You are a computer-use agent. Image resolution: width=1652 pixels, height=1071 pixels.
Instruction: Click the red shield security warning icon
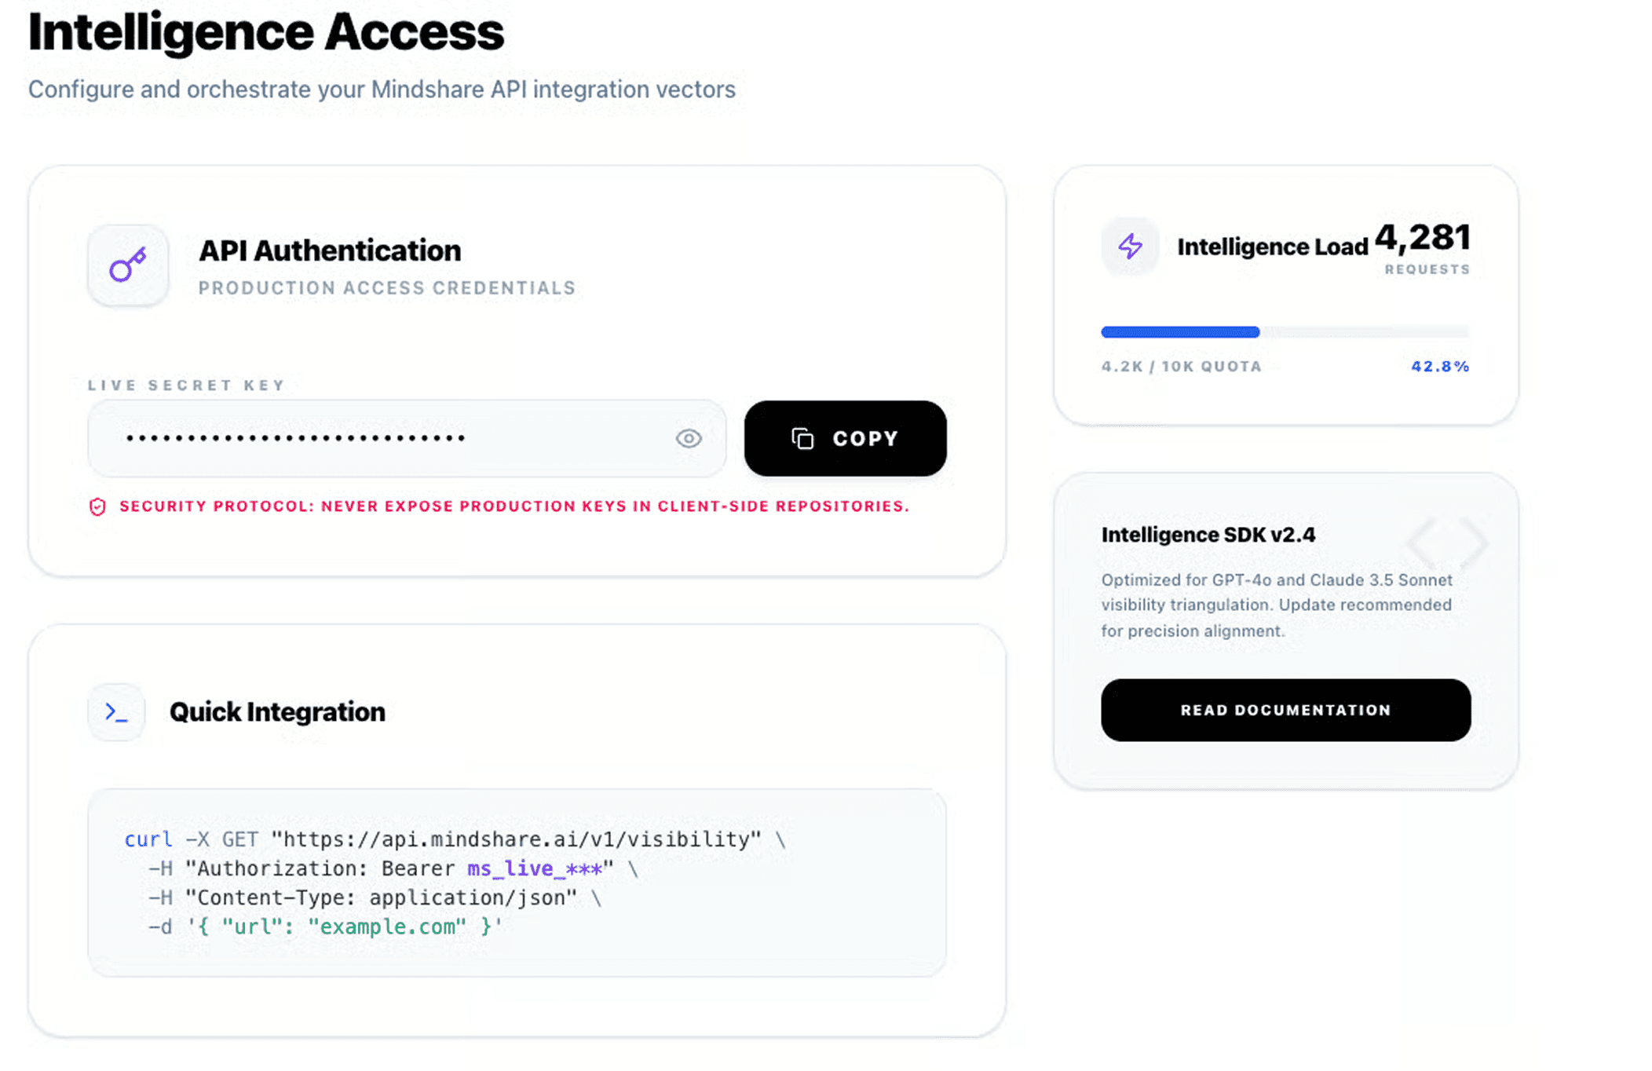[97, 506]
